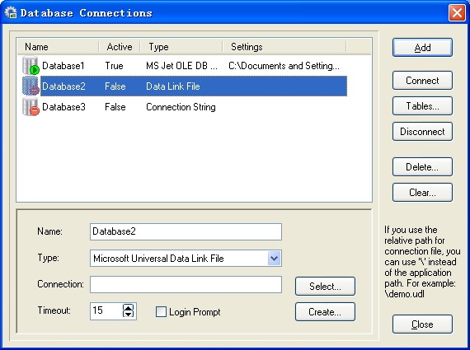Decrease Timeout with the down arrow
Viewport: 470px width, 350px height.
coord(129,314)
